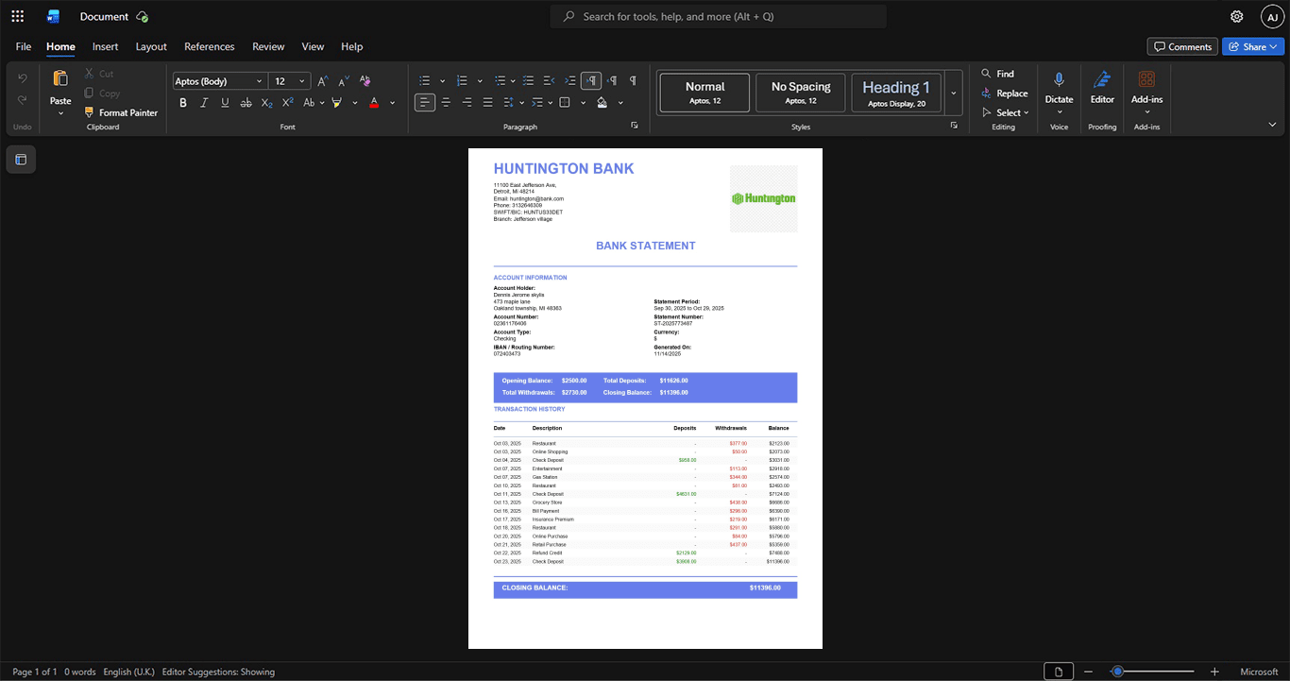Toggle show paragraph marks
The height and width of the screenshot is (681, 1290).
pos(633,80)
